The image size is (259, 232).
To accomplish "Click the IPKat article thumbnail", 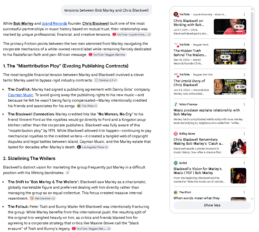I will [238, 199].
